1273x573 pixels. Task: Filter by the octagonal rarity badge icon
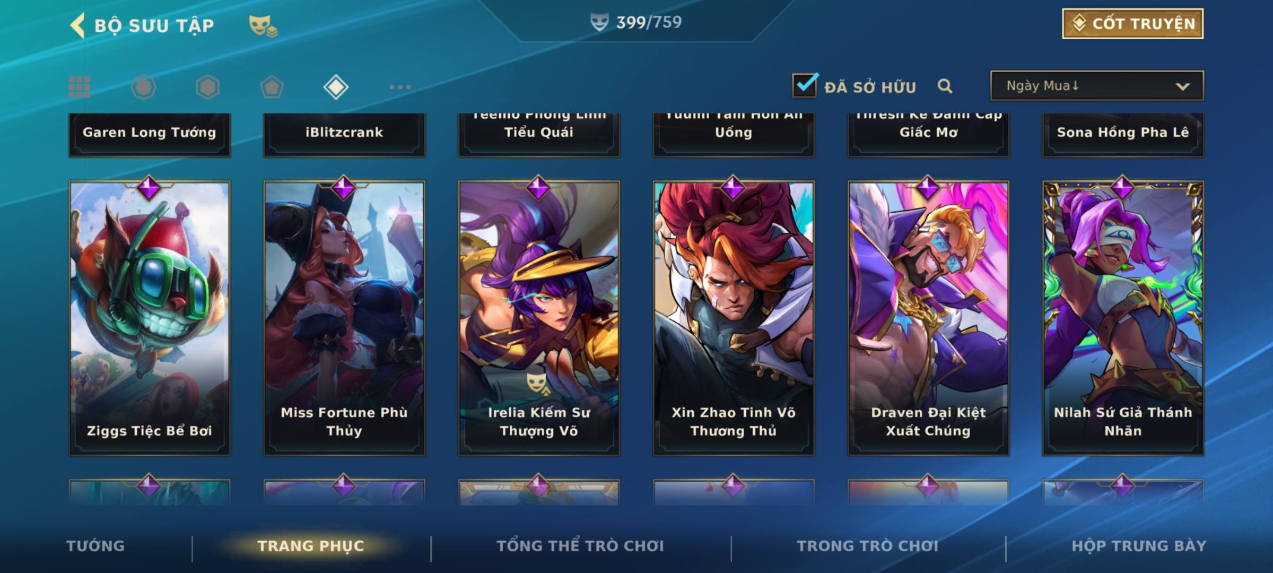point(144,87)
